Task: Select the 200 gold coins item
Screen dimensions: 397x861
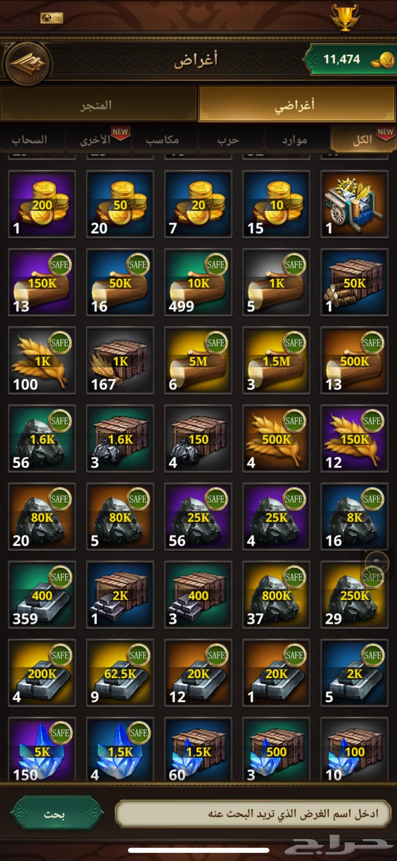Action: point(42,204)
